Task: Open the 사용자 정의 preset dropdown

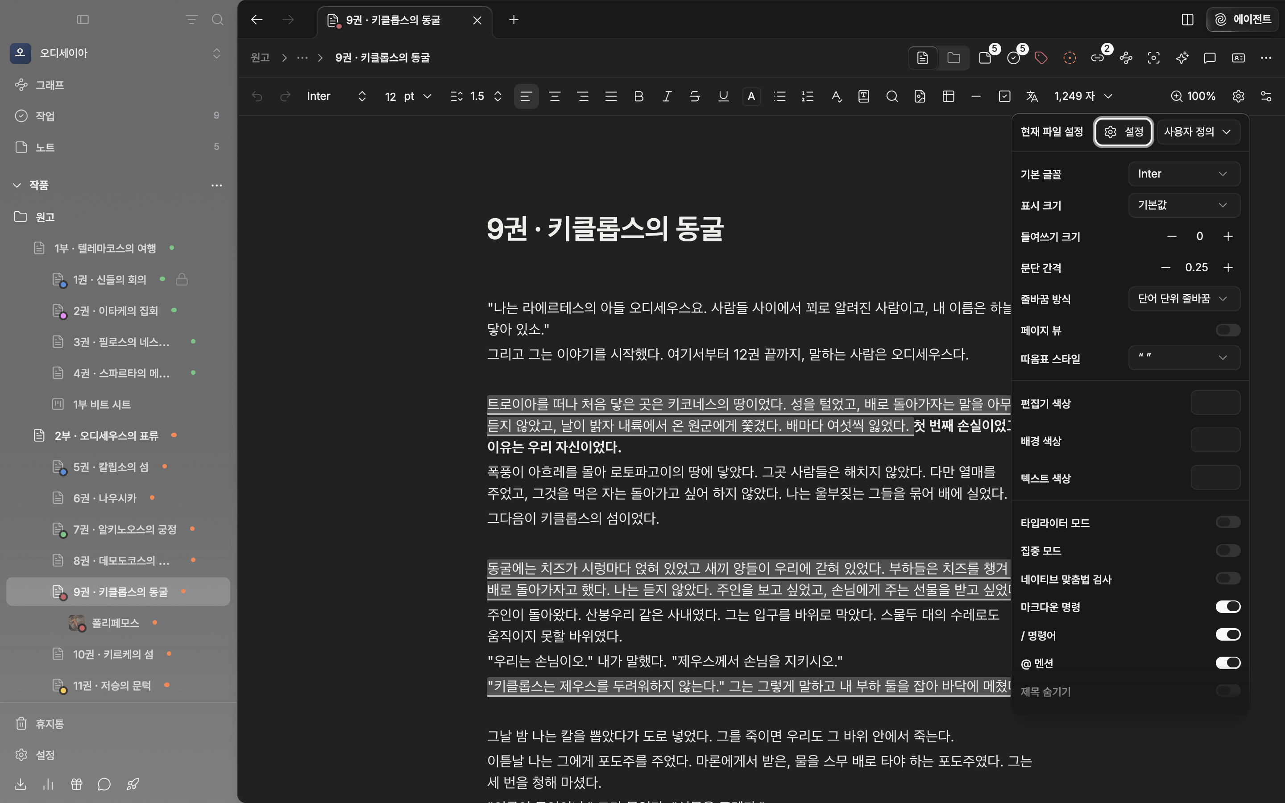Action: point(1198,132)
